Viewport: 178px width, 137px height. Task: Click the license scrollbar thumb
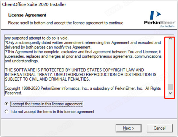click(x=170, y=87)
